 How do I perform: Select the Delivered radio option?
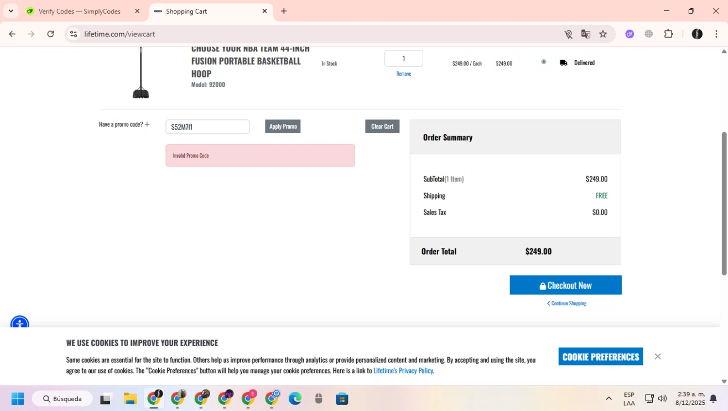544,62
